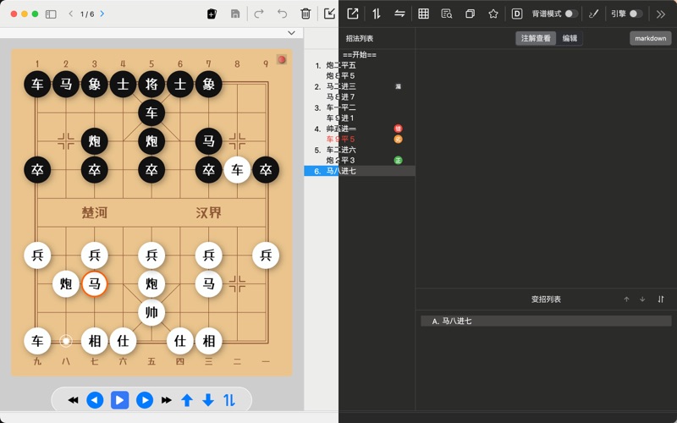The image size is (677, 423).
Task: Click the rewind to start icon
Action: click(x=74, y=400)
